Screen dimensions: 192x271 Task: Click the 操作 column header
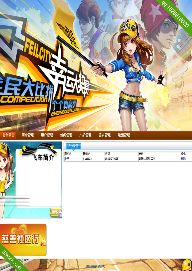coord(186,154)
